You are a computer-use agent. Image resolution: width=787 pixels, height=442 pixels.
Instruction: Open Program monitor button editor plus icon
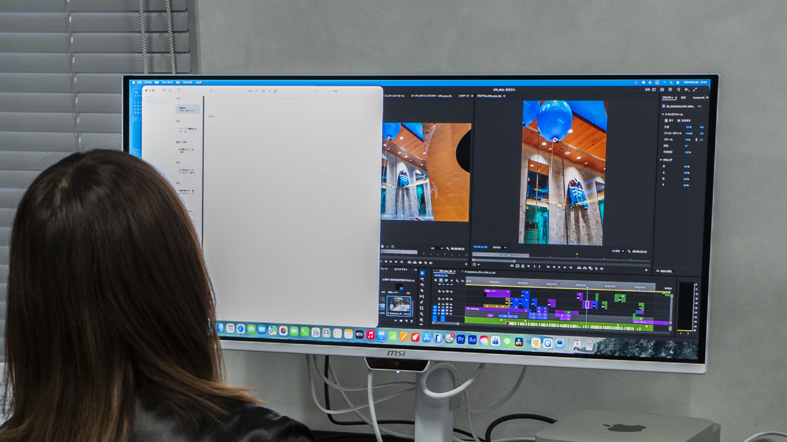click(646, 270)
